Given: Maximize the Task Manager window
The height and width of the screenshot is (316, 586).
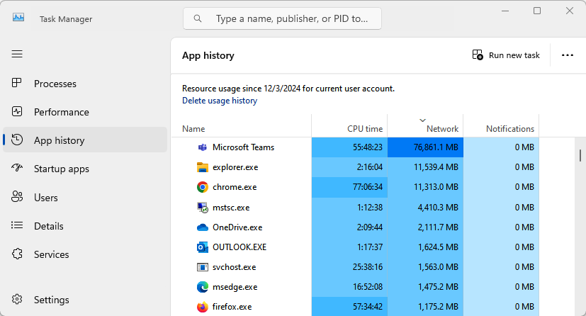Looking at the screenshot, I should pos(537,11).
